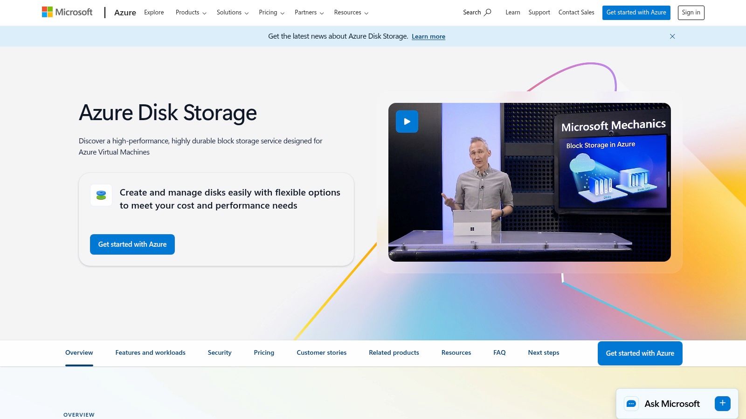Open the search magnifier
Viewport: 746px width, 419px height.
click(x=487, y=13)
